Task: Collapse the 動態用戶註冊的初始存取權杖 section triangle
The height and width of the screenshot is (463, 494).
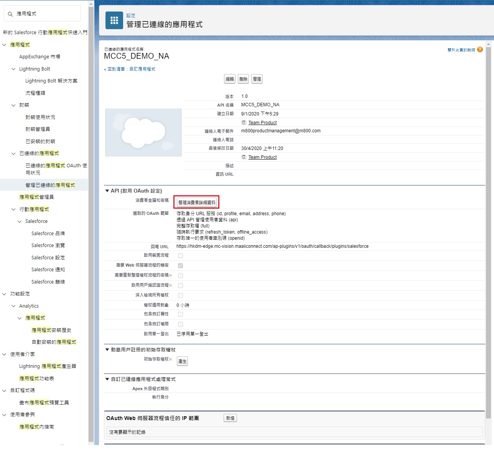Action: pos(107,349)
